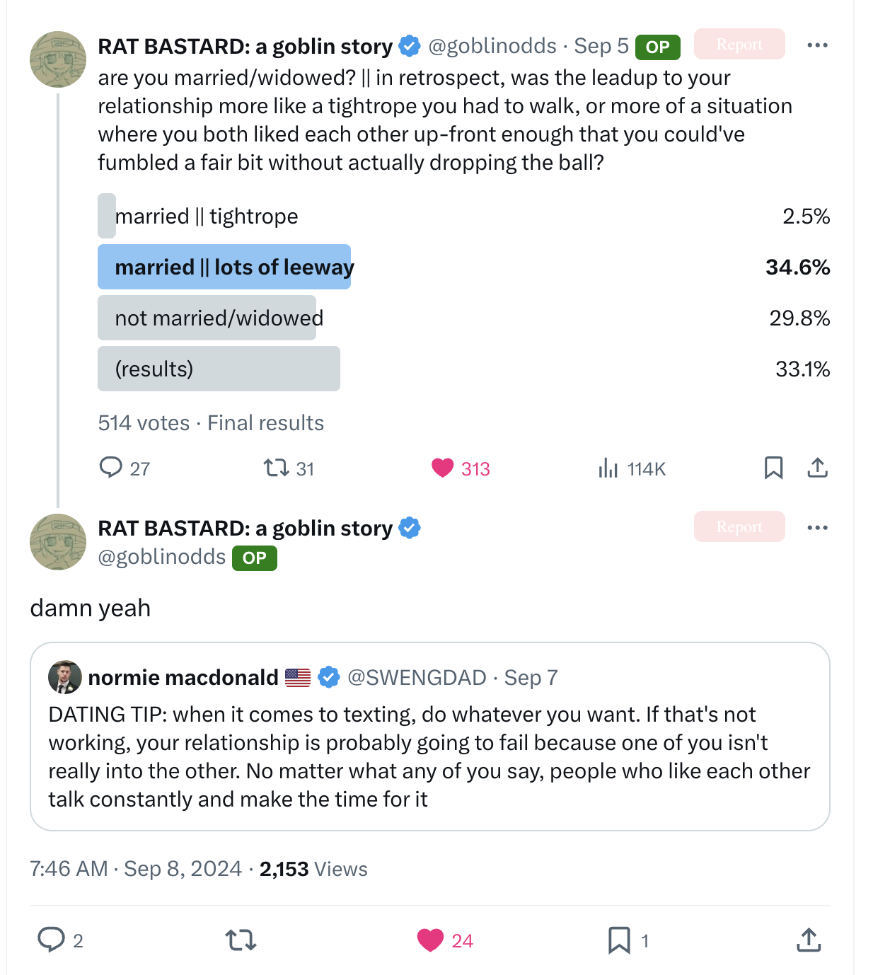
Task: Share the 'damn yeah' tweet
Action: 809,940
